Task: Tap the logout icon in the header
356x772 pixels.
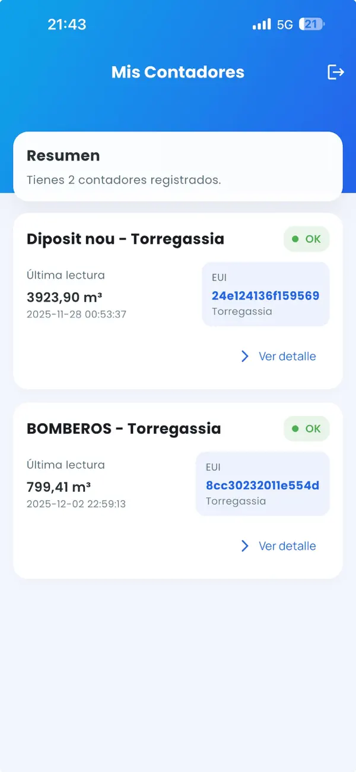Action: point(336,72)
